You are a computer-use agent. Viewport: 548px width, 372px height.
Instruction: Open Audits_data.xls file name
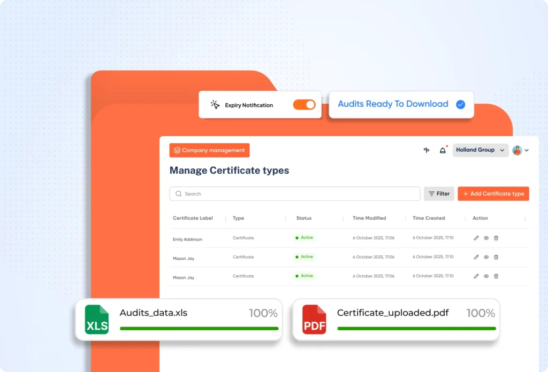154,313
